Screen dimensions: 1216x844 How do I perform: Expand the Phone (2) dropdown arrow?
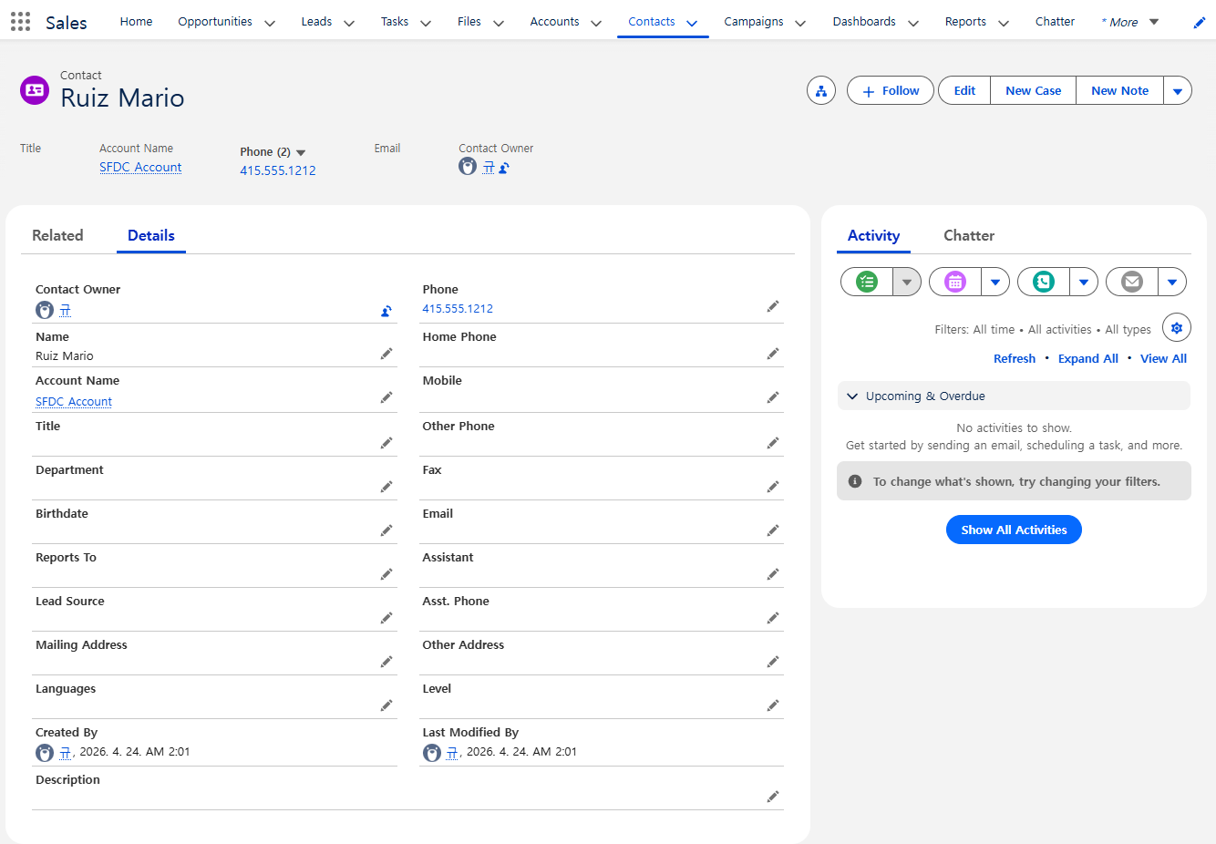[x=301, y=153]
